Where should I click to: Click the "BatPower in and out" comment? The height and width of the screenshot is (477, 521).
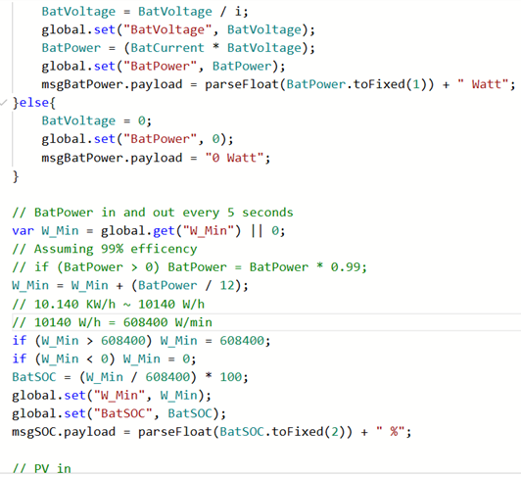[153, 213]
